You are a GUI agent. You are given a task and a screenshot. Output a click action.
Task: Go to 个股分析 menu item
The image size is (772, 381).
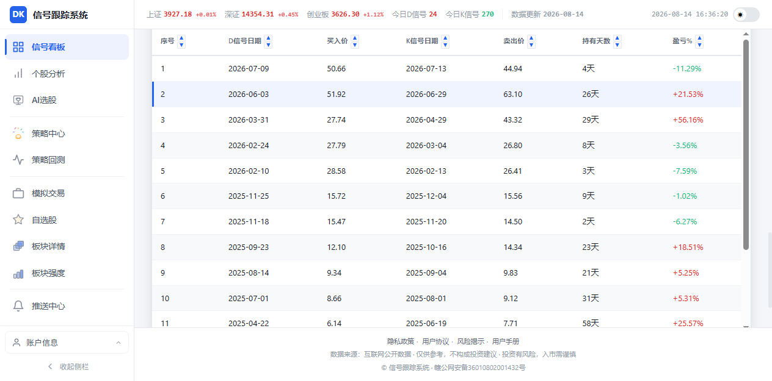tap(67, 74)
